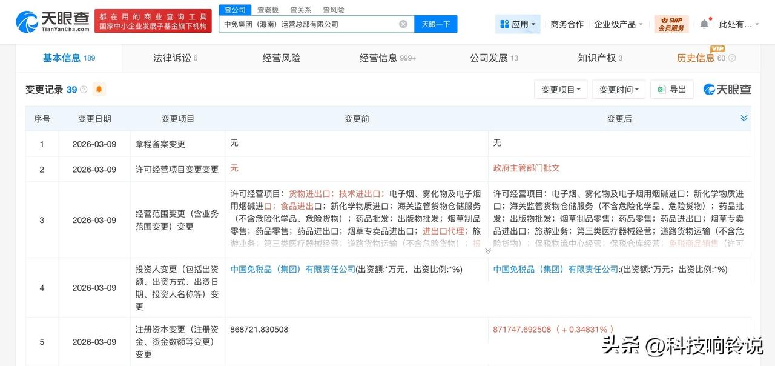Select the 查公司 search tab
775x366 pixels.
pos(235,10)
